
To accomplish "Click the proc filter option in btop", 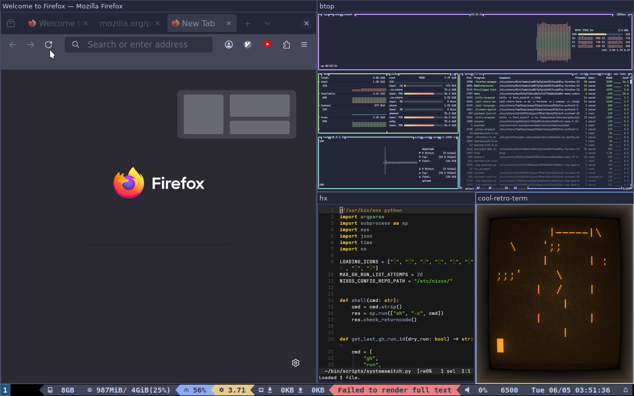I will click(x=478, y=74).
